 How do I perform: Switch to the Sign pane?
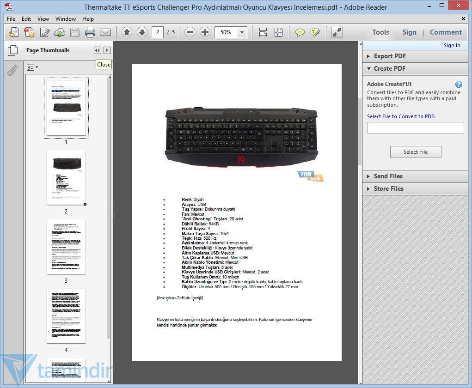point(410,32)
